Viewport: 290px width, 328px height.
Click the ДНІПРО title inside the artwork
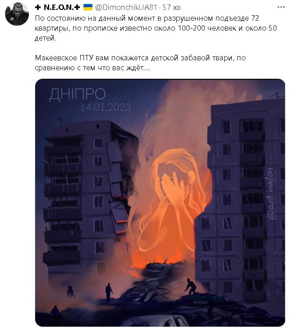pyautogui.click(x=77, y=94)
